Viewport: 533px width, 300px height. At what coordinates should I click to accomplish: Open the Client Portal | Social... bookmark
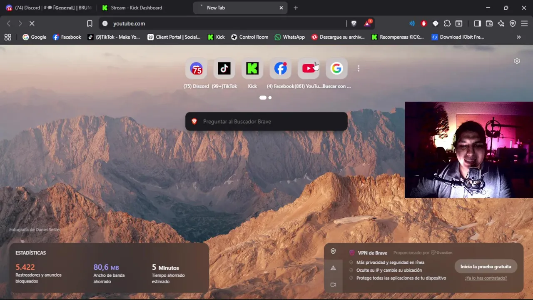click(174, 37)
